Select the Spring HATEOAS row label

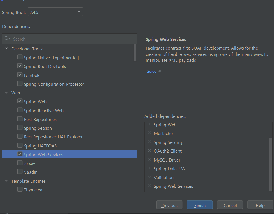[x=40, y=146]
